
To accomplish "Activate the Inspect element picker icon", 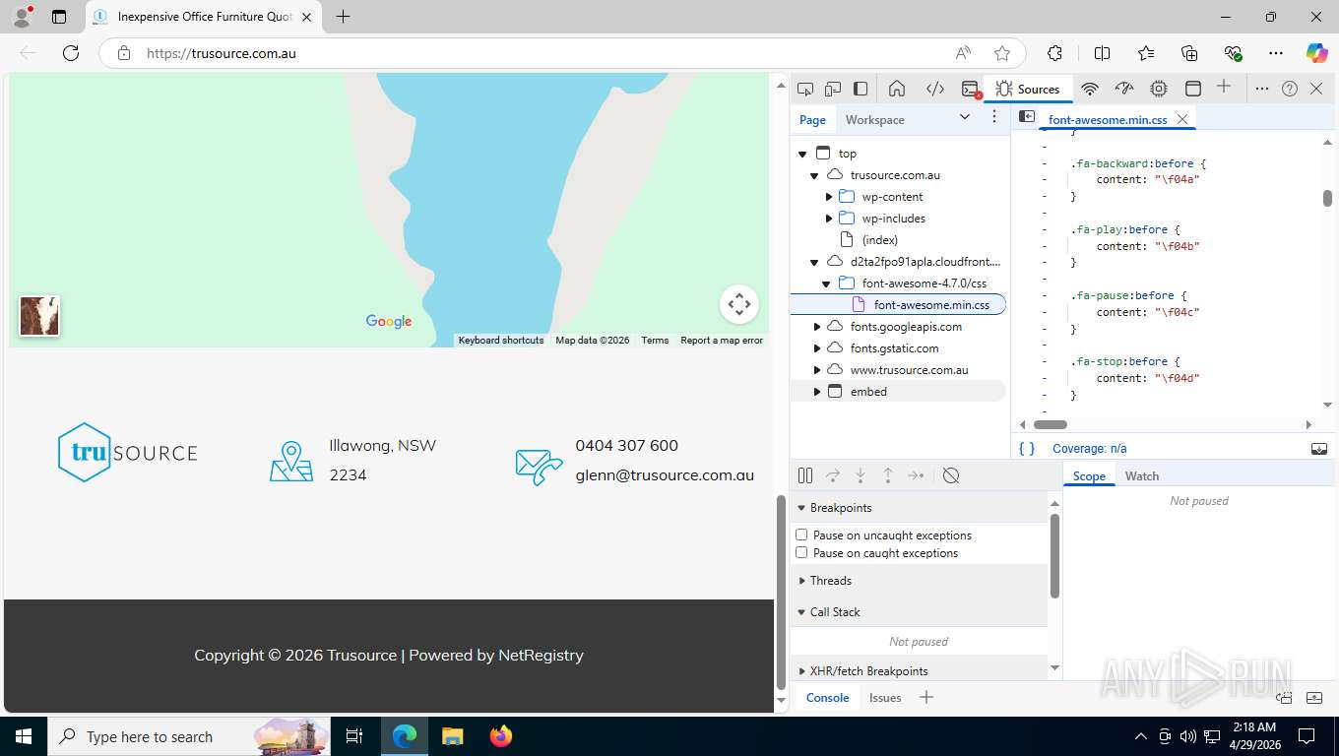I will 805,89.
